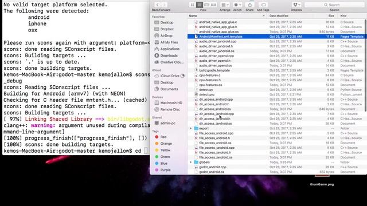This screenshot has height=206, width=367.
Task: Filter by Purple tag
Action: 165,170
